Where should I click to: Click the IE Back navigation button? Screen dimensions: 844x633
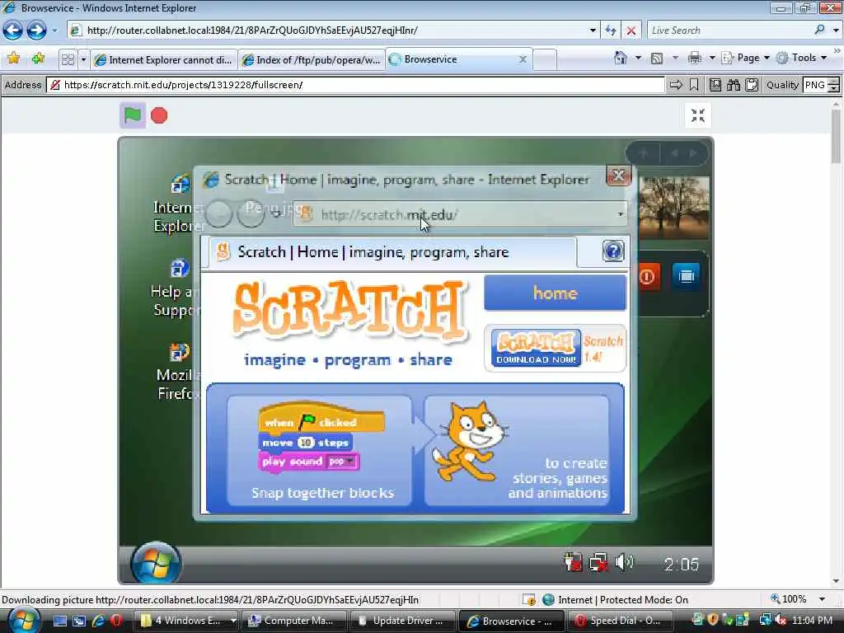click(13, 30)
